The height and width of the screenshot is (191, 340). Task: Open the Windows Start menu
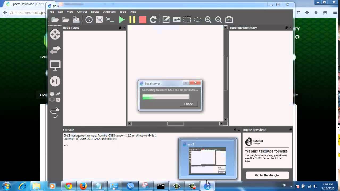(6, 186)
